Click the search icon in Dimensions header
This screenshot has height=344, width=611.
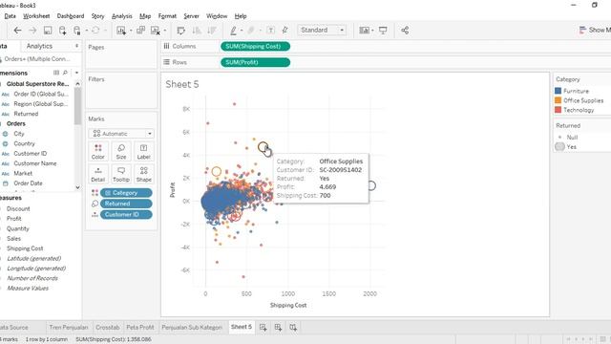[66, 73]
